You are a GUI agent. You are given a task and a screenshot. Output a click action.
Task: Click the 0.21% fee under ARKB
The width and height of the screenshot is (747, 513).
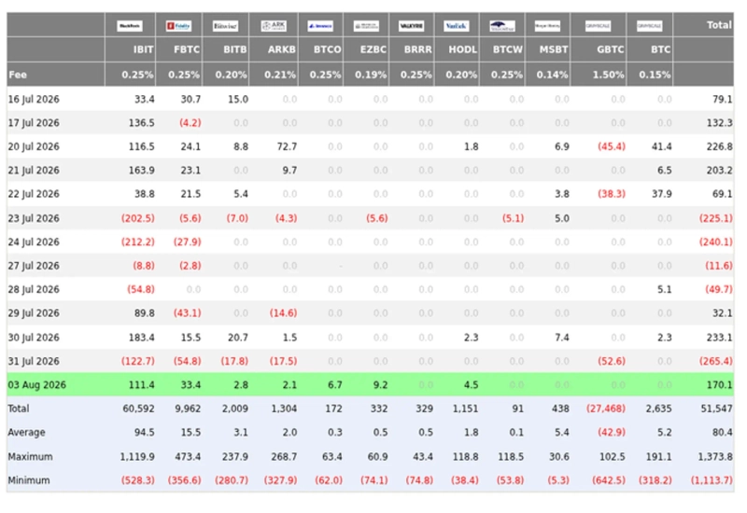280,75
